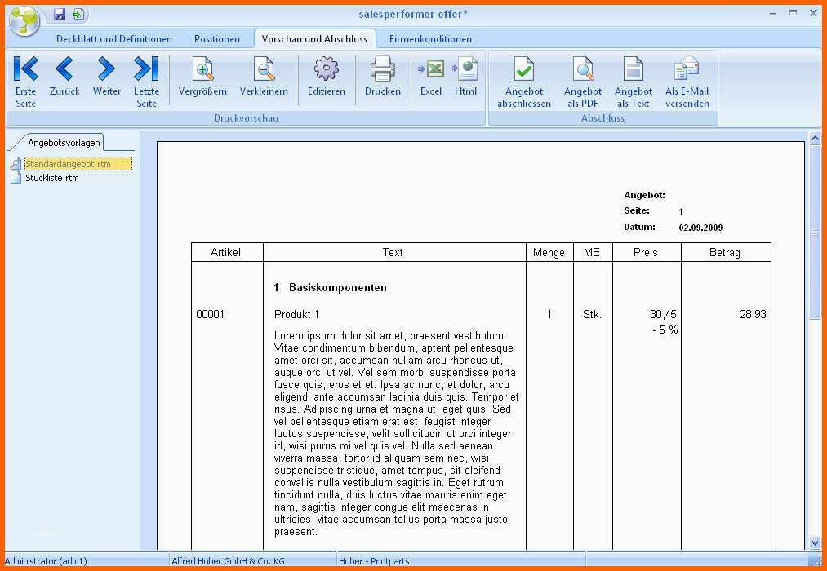Go to first page with Erste Seite icon

26,82
